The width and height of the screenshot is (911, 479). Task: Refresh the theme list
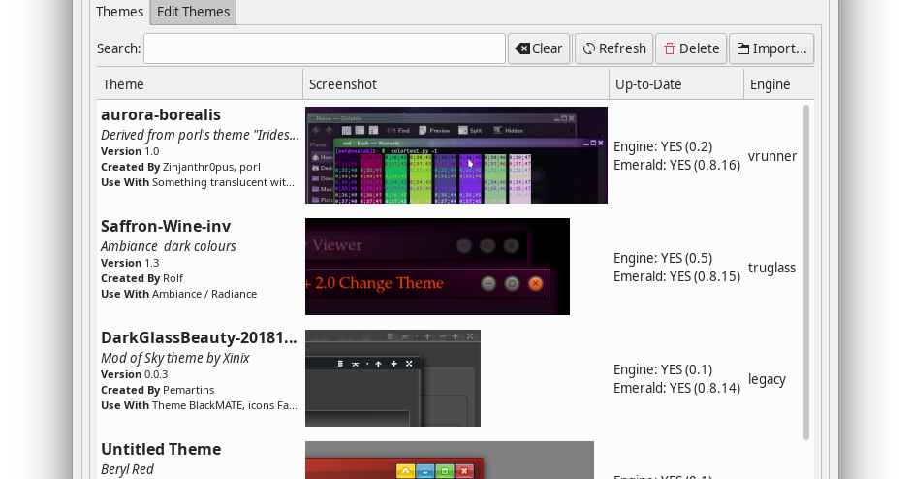pyautogui.click(x=614, y=48)
